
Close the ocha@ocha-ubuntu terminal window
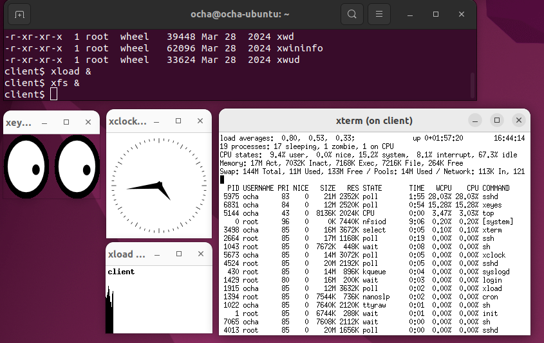click(x=462, y=14)
